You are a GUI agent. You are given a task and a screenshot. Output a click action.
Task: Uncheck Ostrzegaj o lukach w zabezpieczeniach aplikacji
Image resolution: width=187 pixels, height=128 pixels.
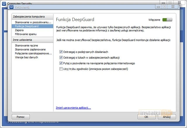61,57
